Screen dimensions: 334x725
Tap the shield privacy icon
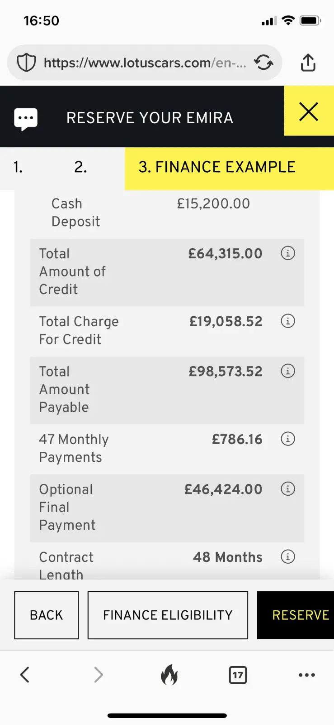pyautogui.click(x=26, y=63)
